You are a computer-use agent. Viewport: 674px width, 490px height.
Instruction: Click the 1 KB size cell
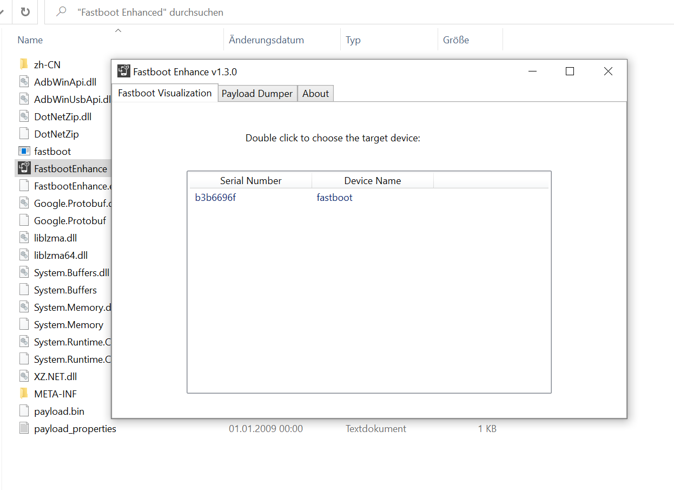[x=487, y=429]
